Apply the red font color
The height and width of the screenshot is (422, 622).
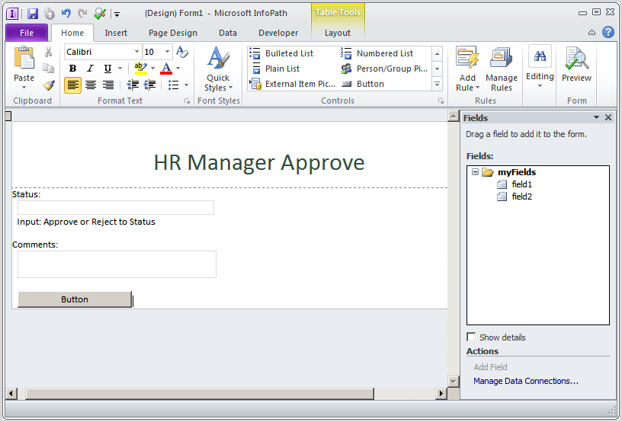point(166,68)
